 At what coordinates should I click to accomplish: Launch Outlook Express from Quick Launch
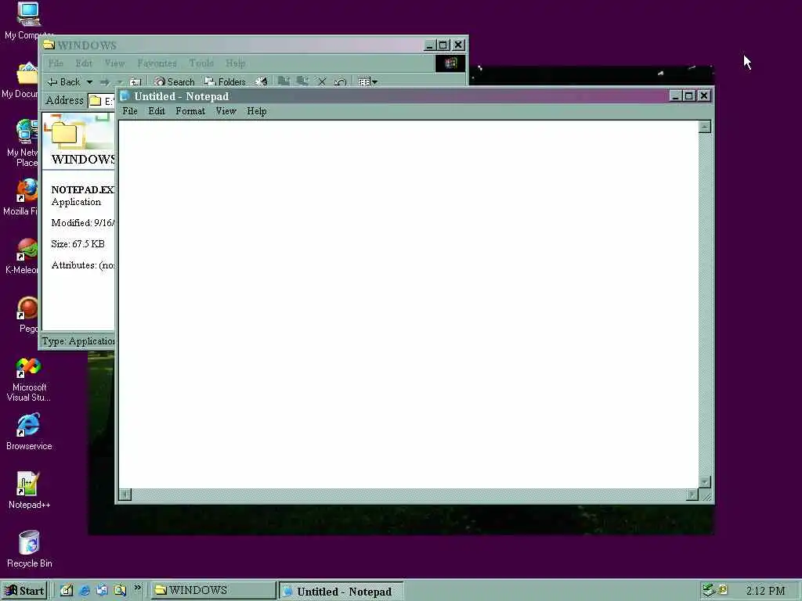click(x=102, y=590)
